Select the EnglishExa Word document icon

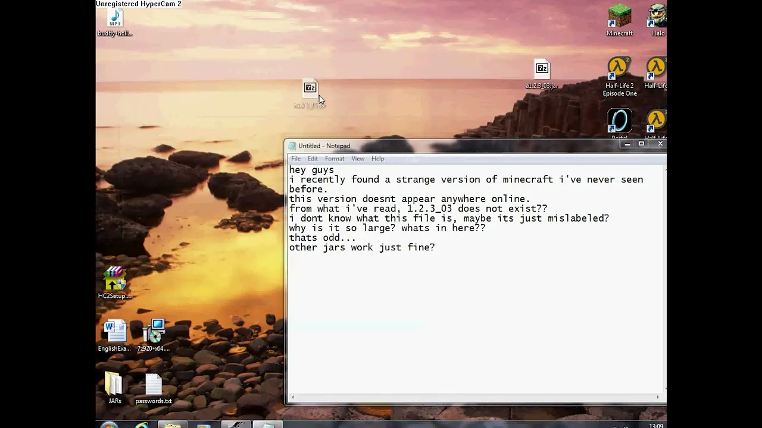(x=114, y=333)
